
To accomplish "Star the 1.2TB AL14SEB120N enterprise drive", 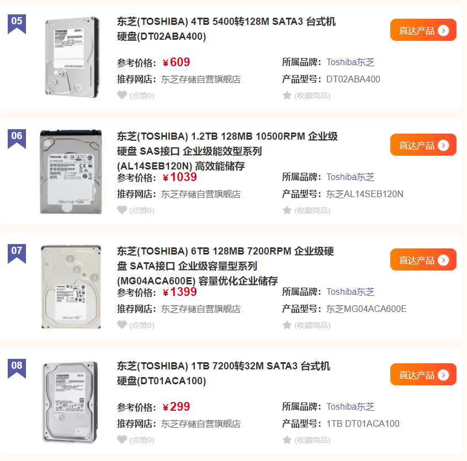I will pyautogui.click(x=287, y=210).
